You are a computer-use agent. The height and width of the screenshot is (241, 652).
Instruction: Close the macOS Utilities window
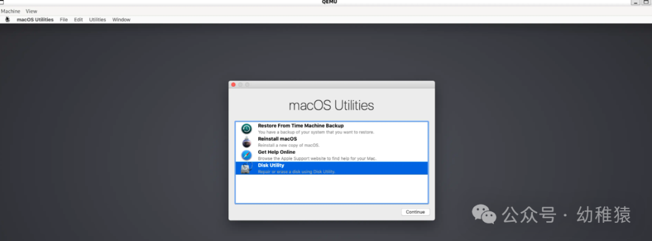click(x=234, y=84)
